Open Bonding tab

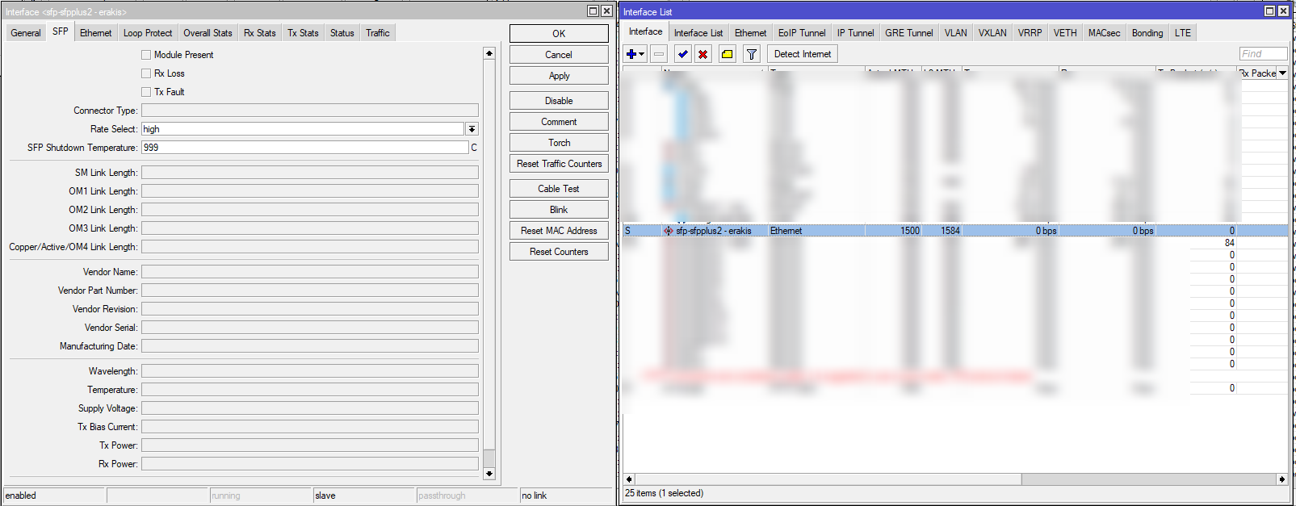[x=1147, y=33]
